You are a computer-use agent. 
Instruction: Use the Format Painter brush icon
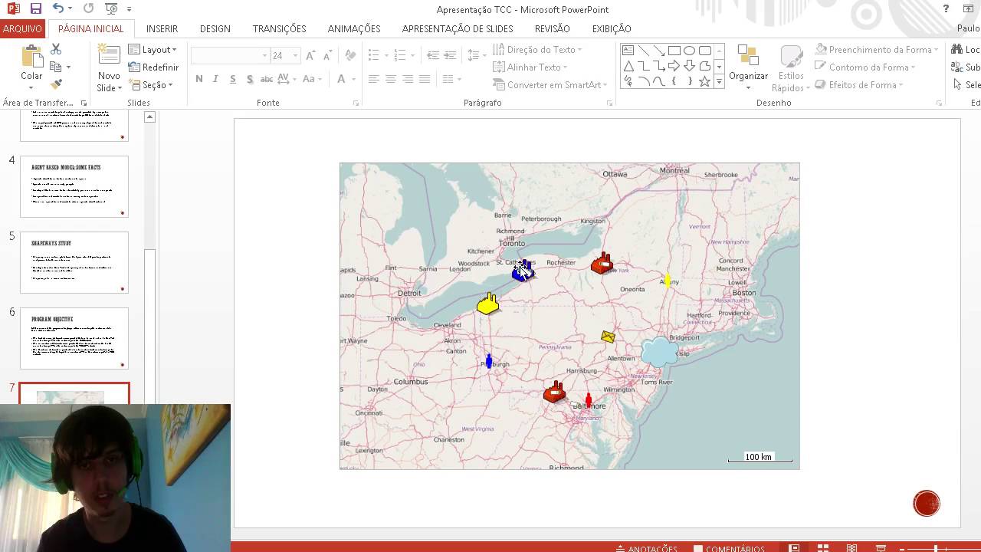tap(56, 84)
